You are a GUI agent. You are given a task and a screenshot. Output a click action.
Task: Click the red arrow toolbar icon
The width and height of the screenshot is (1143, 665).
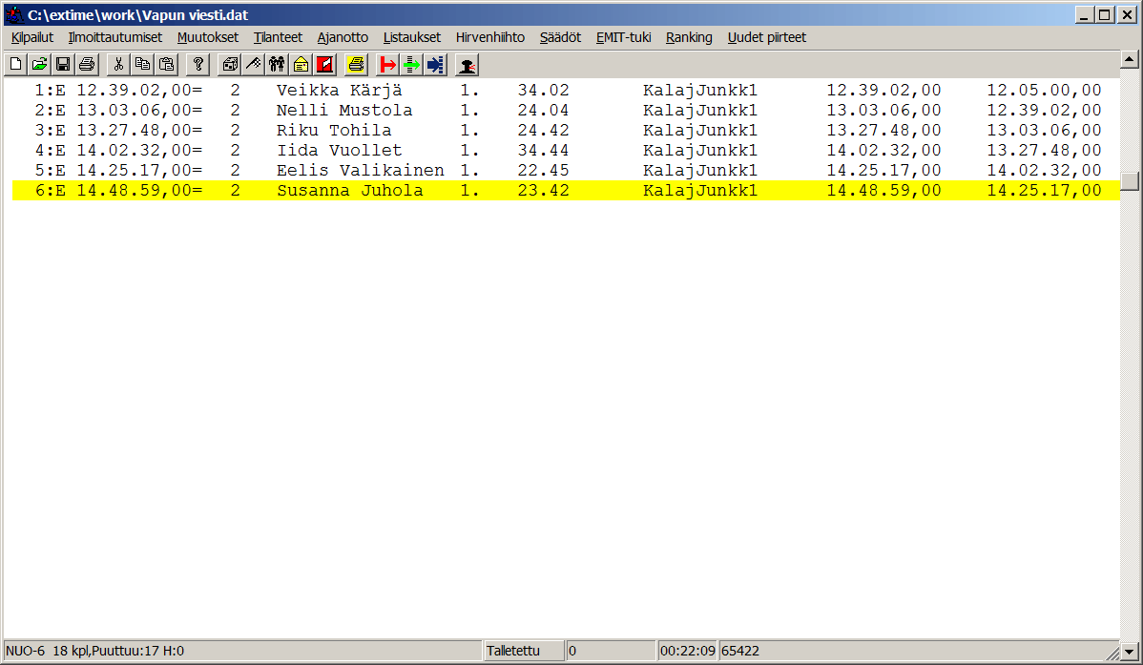pos(388,65)
